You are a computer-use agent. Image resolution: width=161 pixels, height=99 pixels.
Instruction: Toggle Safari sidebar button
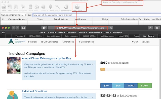point(23,28)
